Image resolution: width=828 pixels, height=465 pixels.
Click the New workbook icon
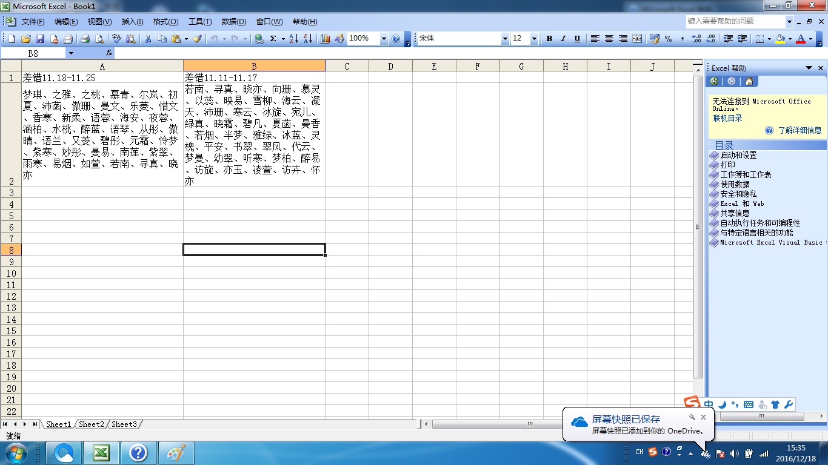click(12, 39)
